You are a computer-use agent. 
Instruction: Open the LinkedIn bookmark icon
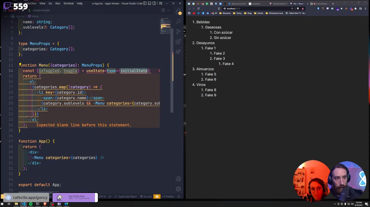(208, 13)
